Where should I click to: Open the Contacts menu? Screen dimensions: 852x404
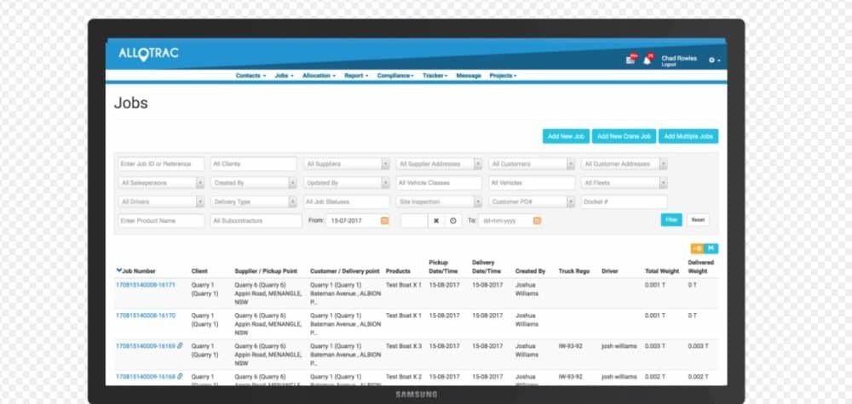click(250, 76)
